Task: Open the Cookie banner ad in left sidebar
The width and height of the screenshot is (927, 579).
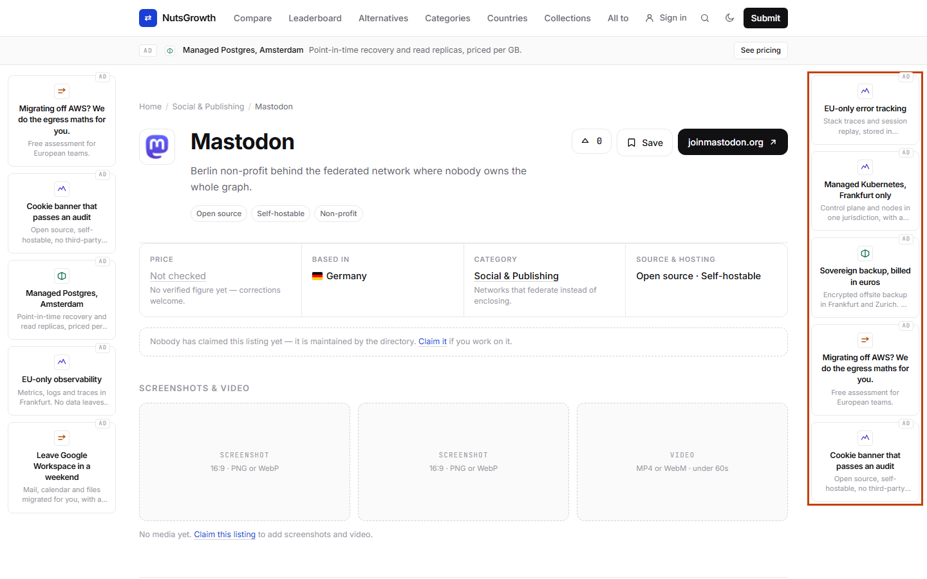Action: (x=62, y=213)
